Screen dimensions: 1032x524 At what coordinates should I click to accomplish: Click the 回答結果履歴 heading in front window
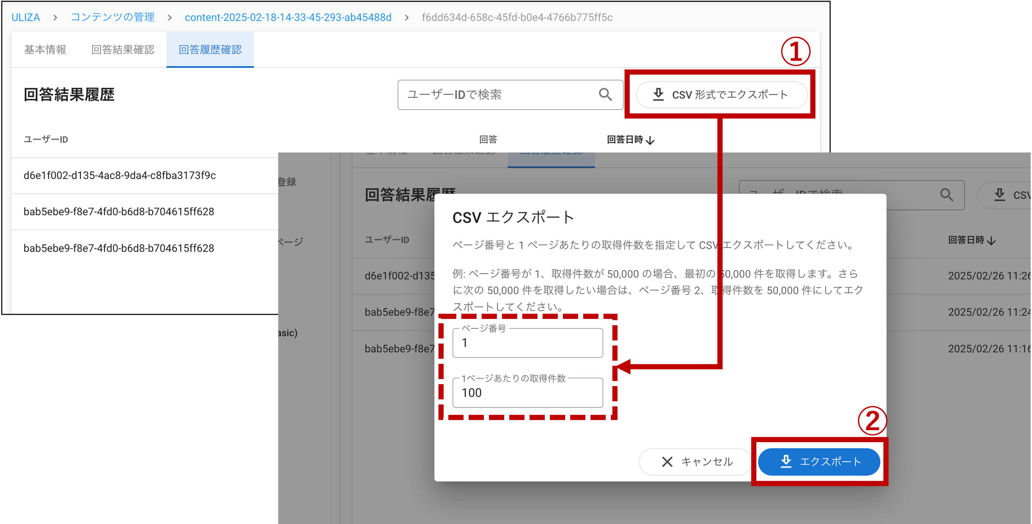[69, 95]
